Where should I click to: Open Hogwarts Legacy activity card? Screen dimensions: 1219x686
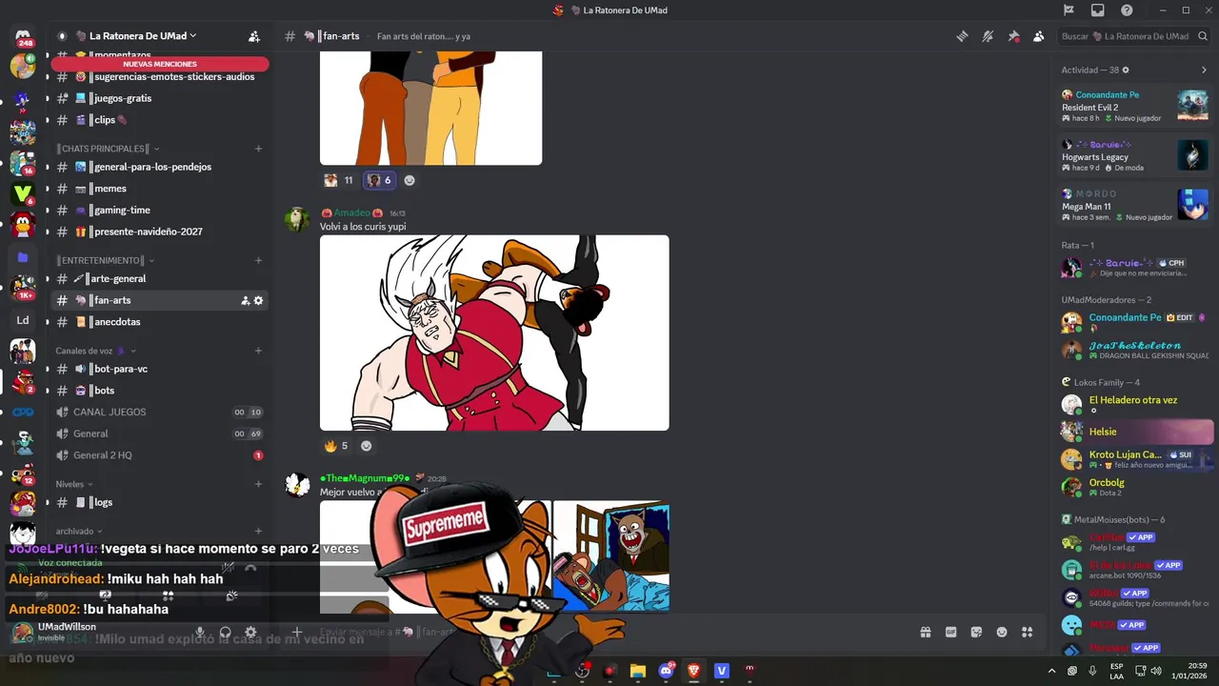[1134, 155]
